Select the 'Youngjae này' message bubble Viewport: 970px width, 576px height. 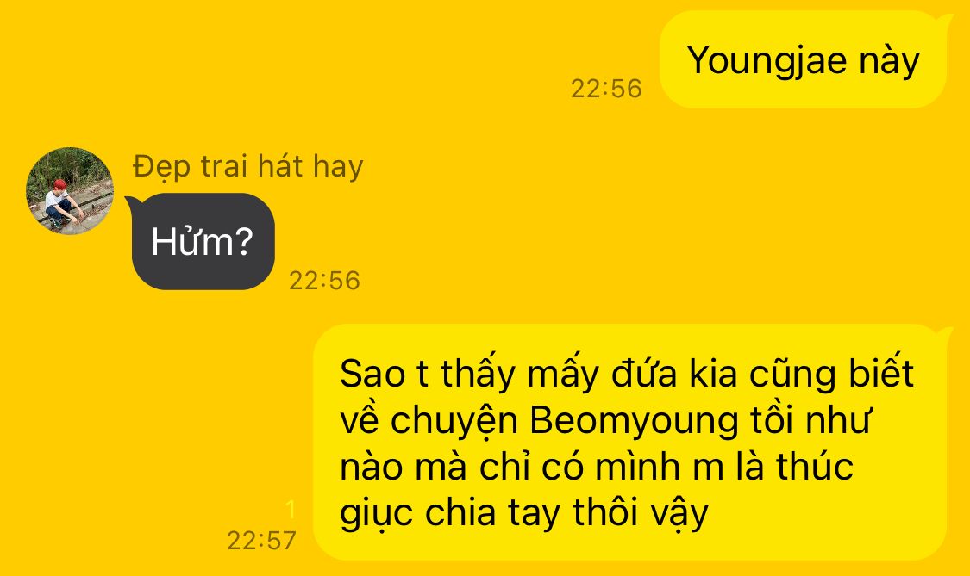tap(803, 60)
